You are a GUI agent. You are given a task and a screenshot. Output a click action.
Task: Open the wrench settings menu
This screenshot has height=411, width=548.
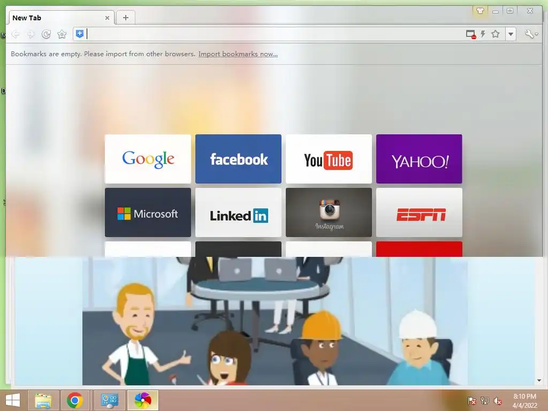[x=531, y=34]
